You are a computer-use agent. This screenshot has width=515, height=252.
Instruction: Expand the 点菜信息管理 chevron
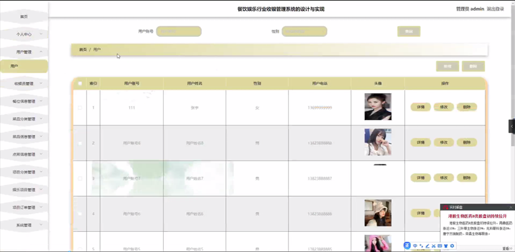click(x=41, y=154)
